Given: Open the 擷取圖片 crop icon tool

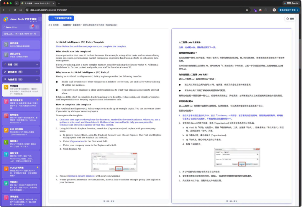Looking at the screenshot, I should coord(6,142).
